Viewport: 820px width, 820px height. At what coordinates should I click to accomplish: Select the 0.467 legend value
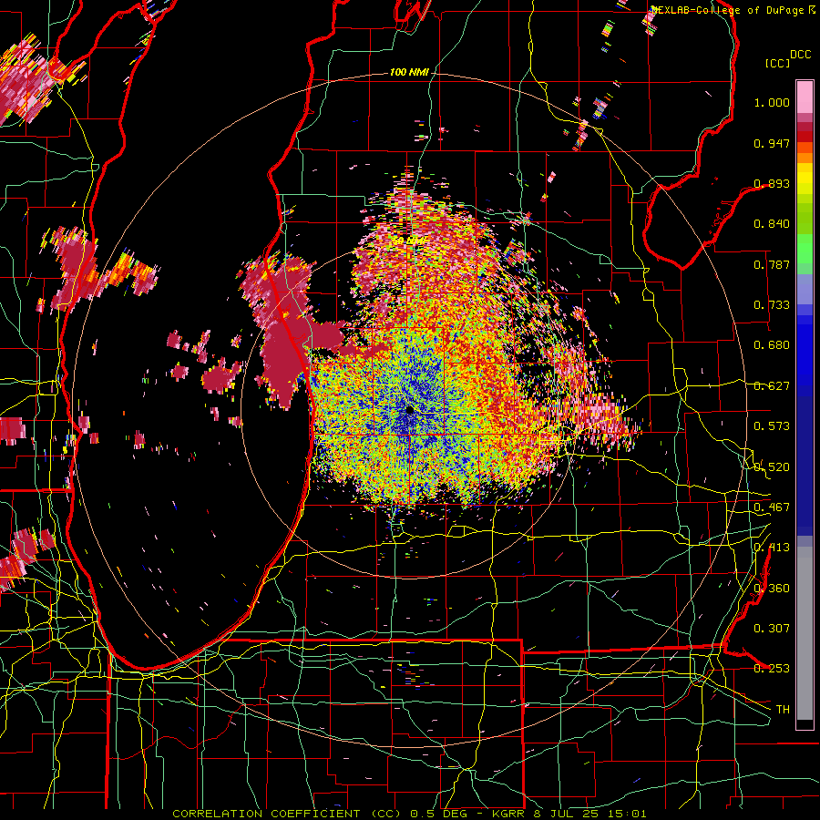point(772,507)
